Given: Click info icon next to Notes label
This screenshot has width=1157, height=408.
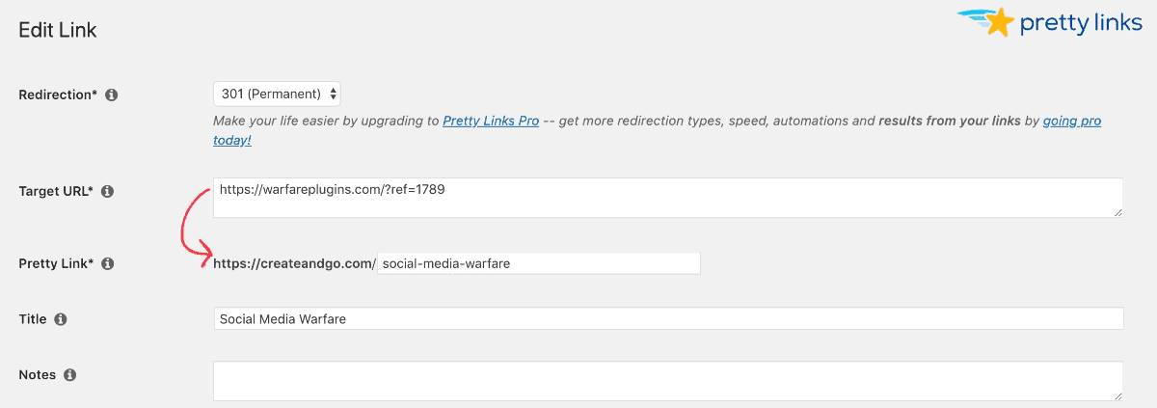Looking at the screenshot, I should (70, 374).
